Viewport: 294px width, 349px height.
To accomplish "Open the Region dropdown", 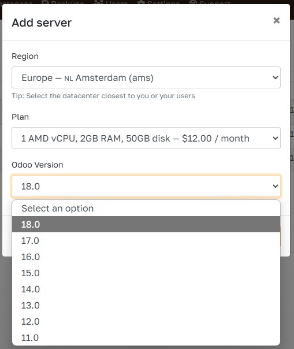I will click(146, 77).
